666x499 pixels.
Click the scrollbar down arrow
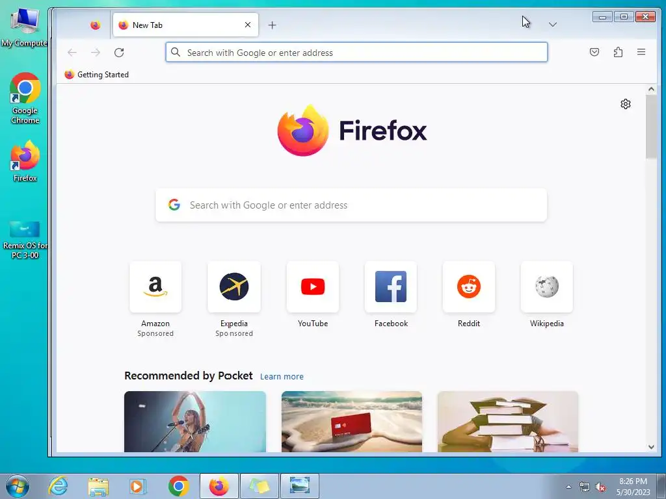(x=651, y=447)
